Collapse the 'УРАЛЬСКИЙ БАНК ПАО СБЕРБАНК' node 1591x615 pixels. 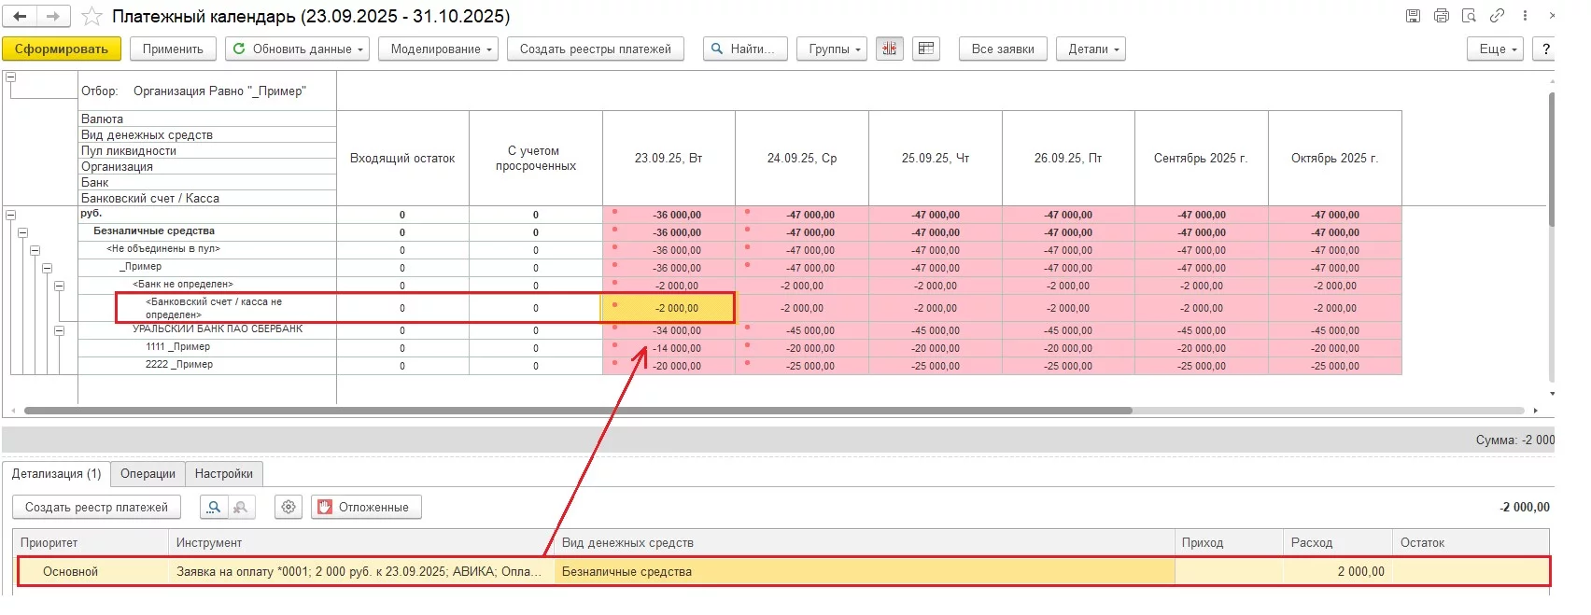coord(59,330)
